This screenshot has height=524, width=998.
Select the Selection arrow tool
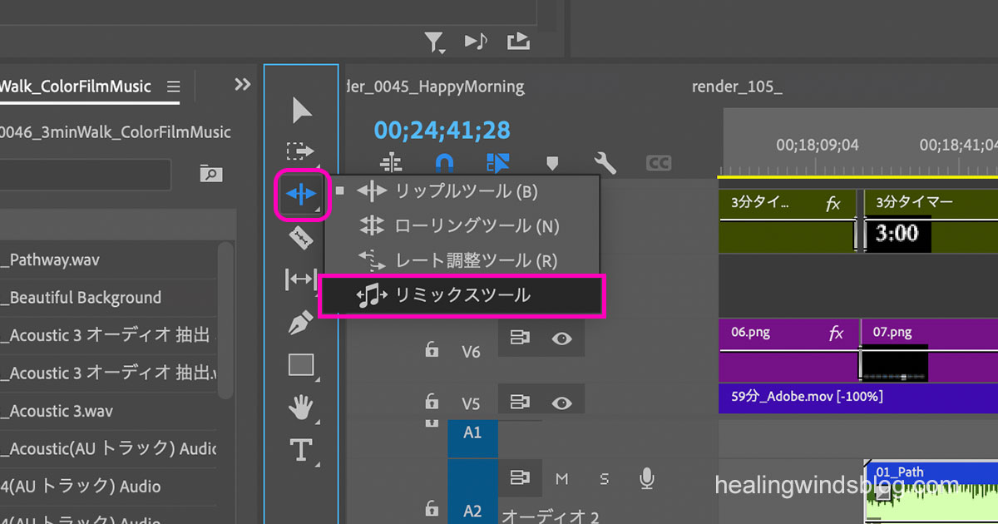pyautogui.click(x=302, y=110)
